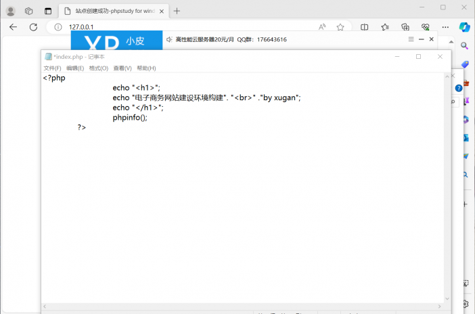Open the favorites list icon
This screenshot has width=475, height=314.
coord(385,27)
